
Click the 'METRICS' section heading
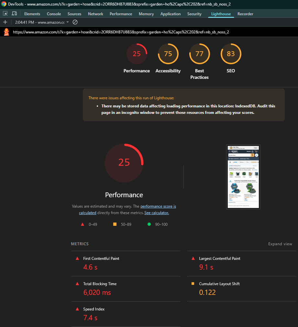coord(80,244)
